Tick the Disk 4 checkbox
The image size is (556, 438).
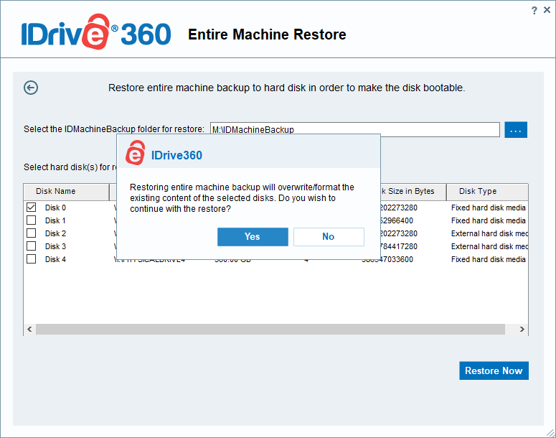(x=32, y=259)
